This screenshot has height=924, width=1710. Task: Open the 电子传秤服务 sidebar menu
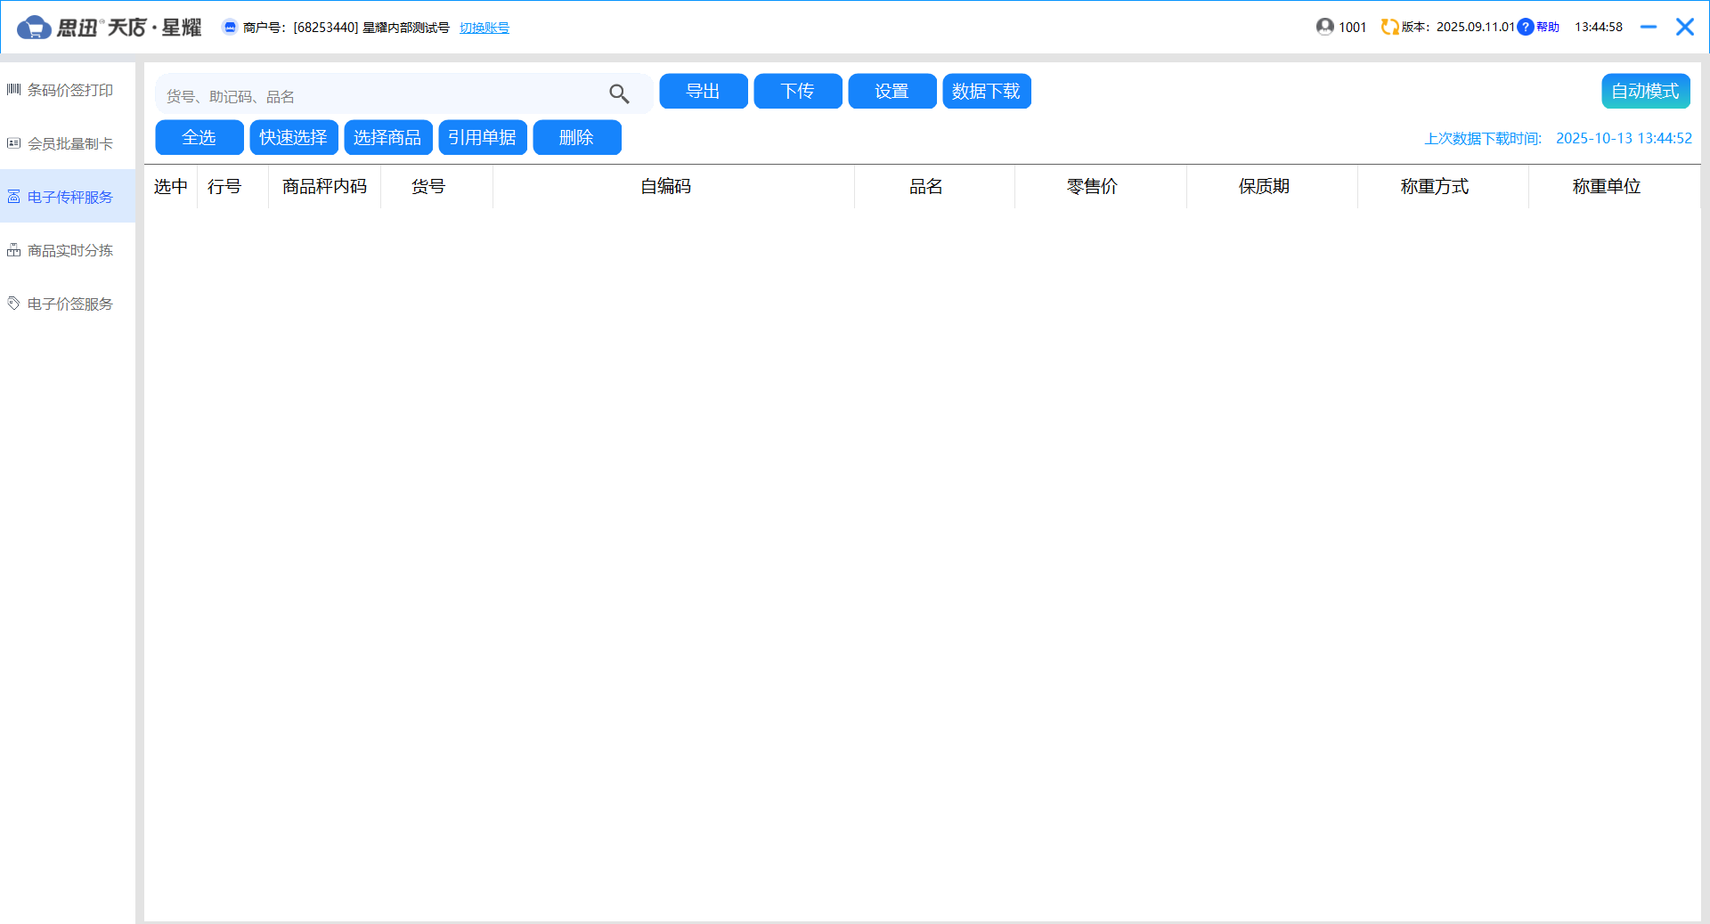point(69,197)
